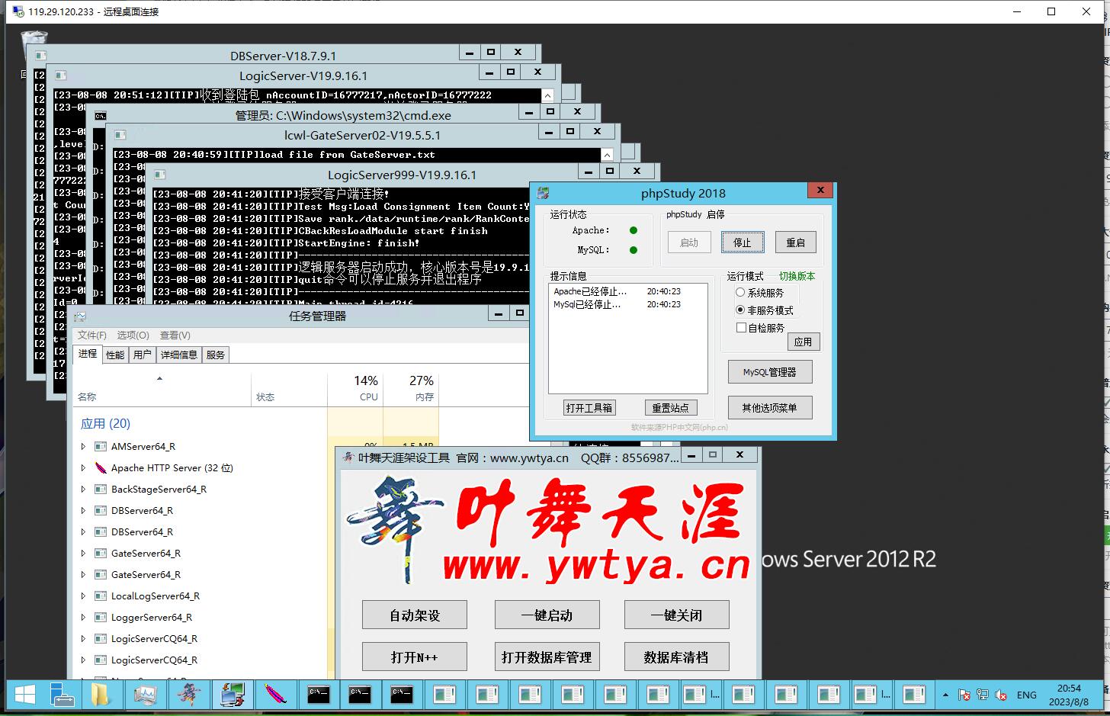
Task: Click the 自动架设 button
Action: pyautogui.click(x=415, y=615)
